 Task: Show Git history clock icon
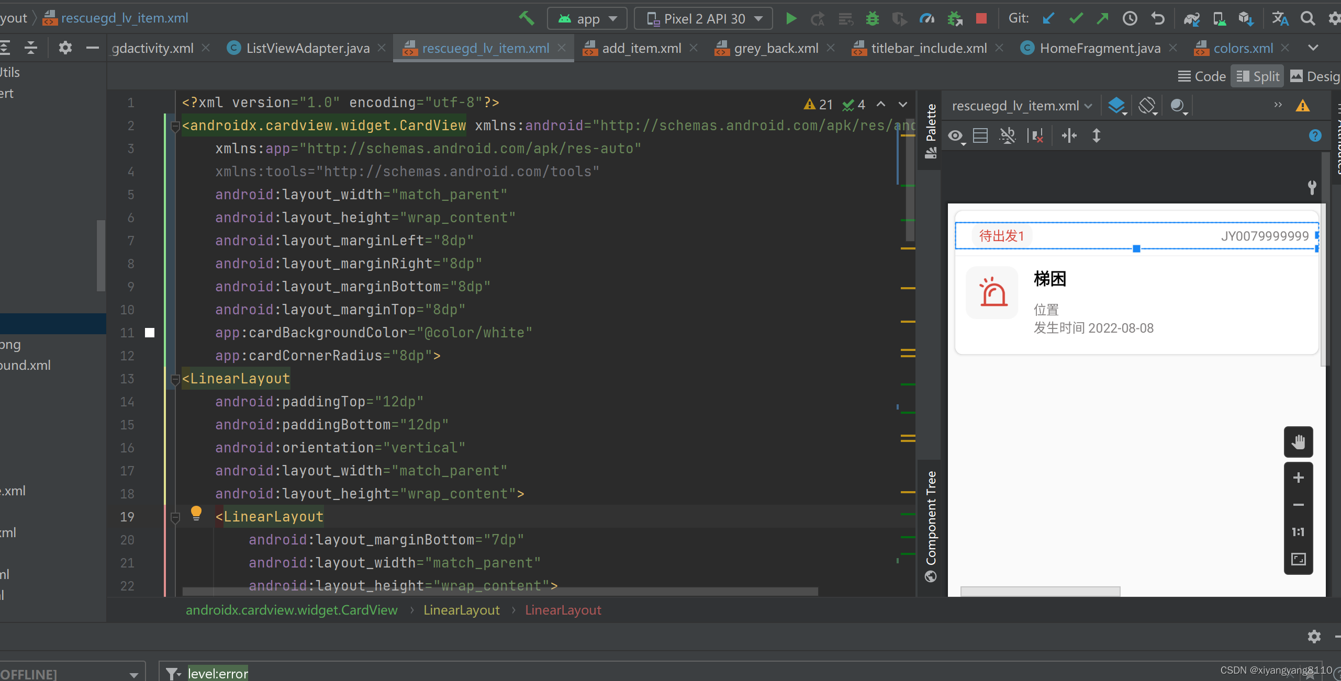(x=1130, y=19)
